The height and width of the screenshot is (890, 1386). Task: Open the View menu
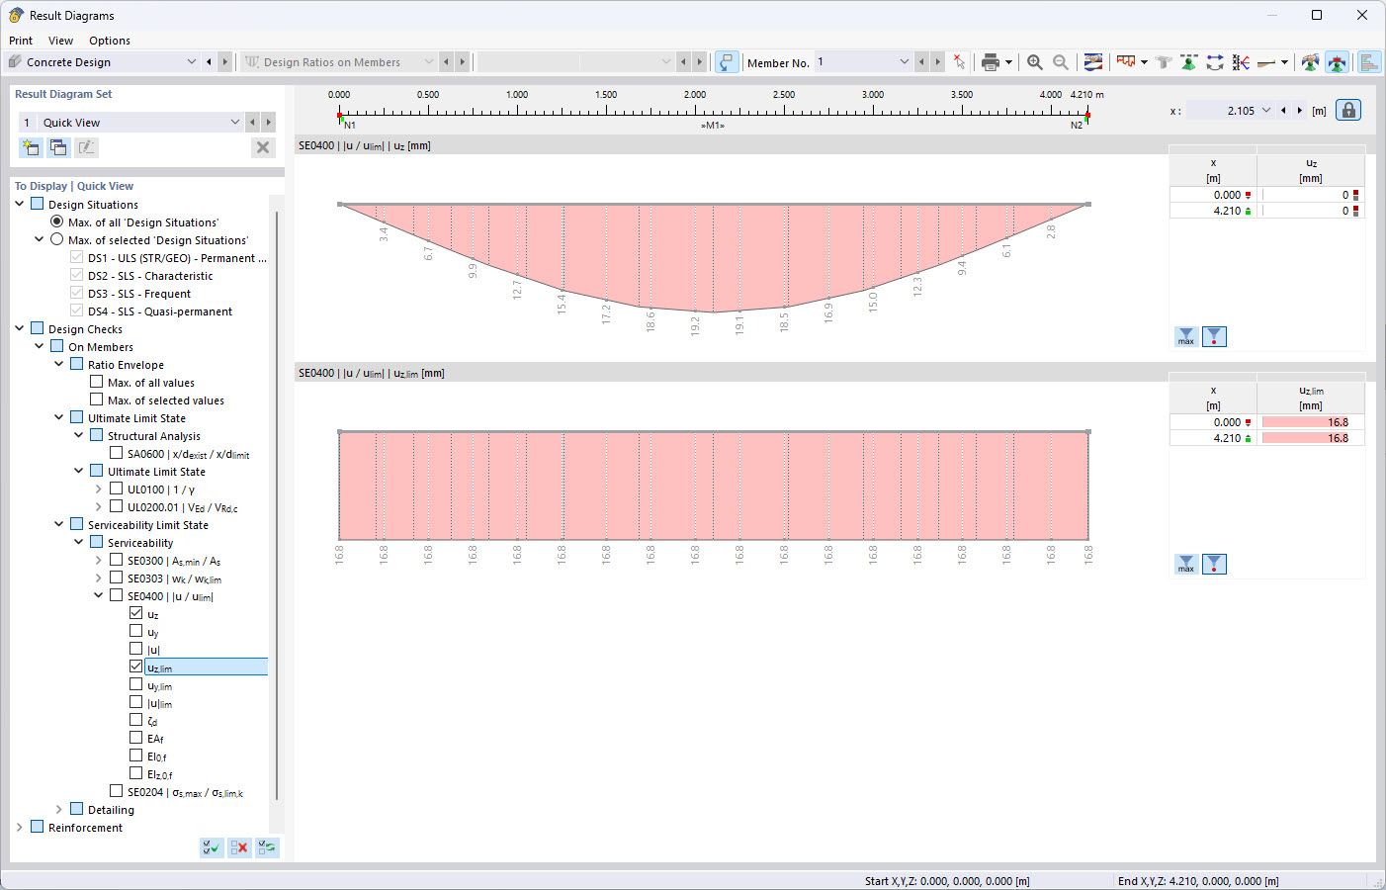[61, 41]
